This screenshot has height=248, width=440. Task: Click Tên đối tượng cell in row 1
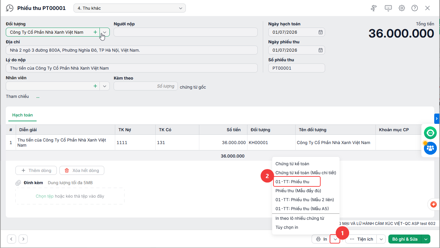pos(335,142)
